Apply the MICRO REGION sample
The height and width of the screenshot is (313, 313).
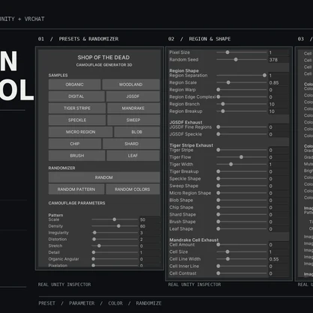pos(81,132)
